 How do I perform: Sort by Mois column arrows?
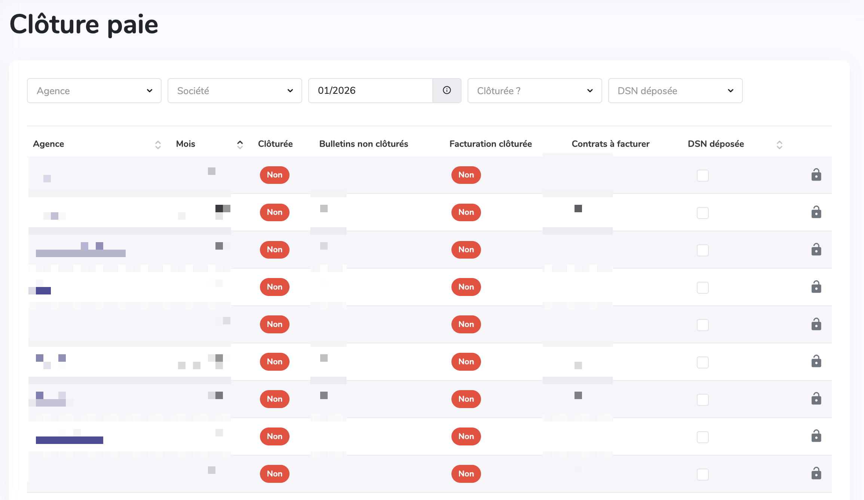click(x=240, y=145)
